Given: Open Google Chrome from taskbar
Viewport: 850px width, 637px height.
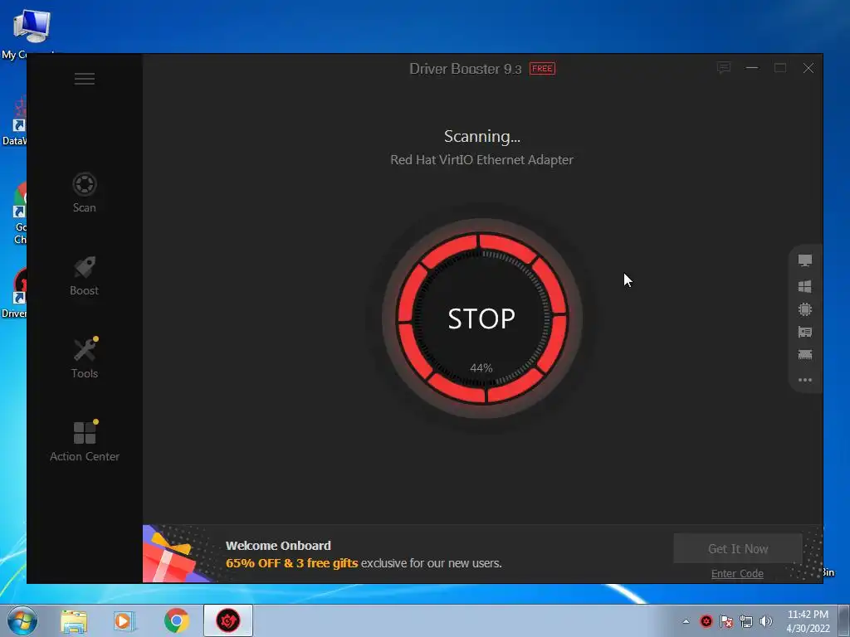Looking at the screenshot, I should click(x=176, y=620).
